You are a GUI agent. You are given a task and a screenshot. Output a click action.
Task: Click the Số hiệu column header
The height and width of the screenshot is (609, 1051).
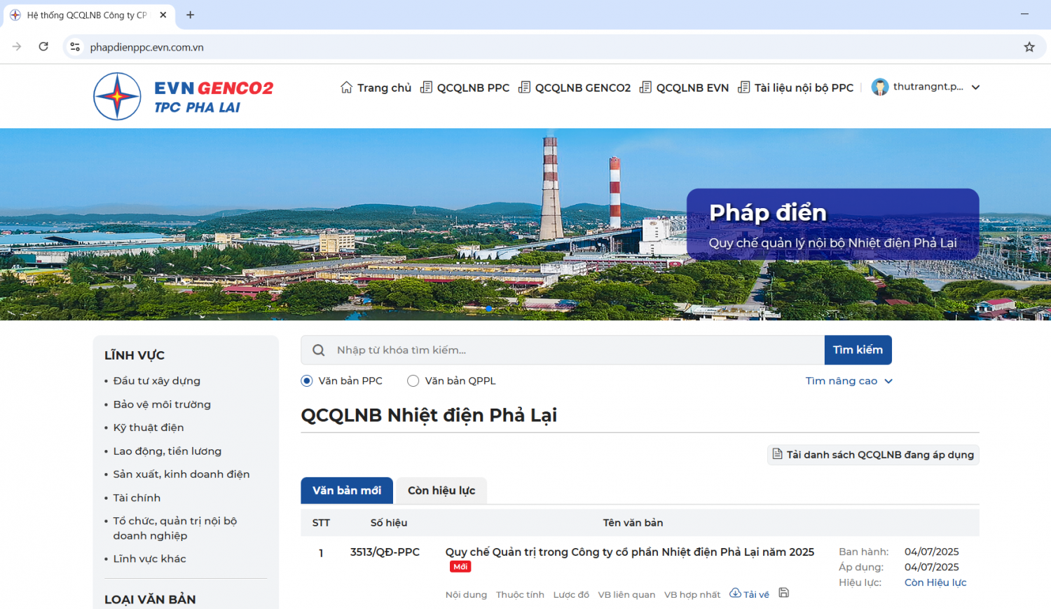[x=389, y=523]
